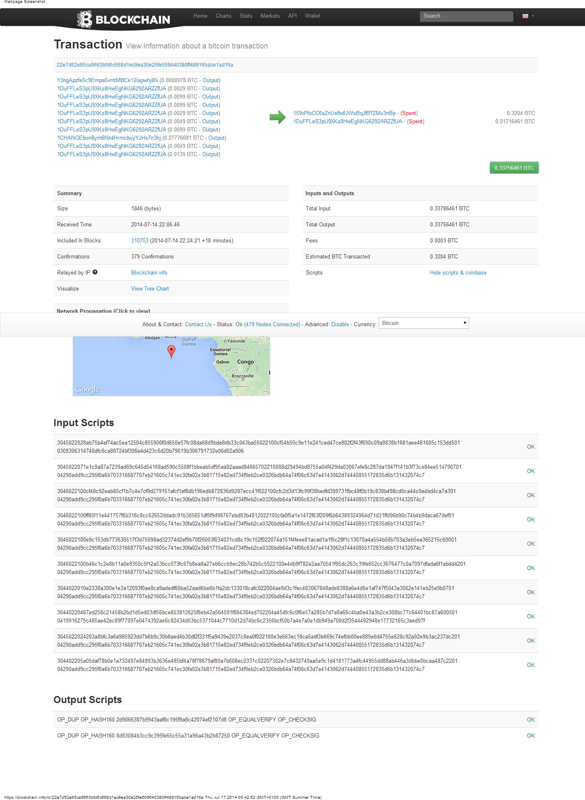Go to the Wallet page

tap(312, 16)
